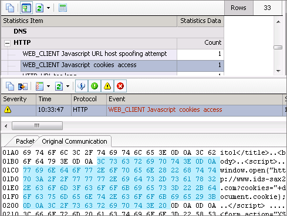Click the rows count value 33
287x216 pixels.
coord(267,8)
